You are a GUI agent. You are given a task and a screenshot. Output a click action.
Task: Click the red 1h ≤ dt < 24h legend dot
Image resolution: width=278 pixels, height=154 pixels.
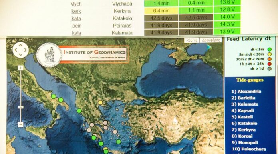point(270,64)
